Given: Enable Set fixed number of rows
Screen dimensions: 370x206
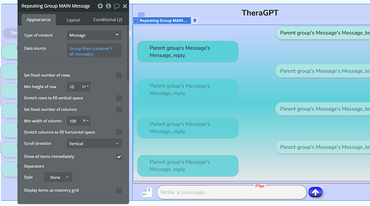Looking at the screenshot, I should pos(119,75).
